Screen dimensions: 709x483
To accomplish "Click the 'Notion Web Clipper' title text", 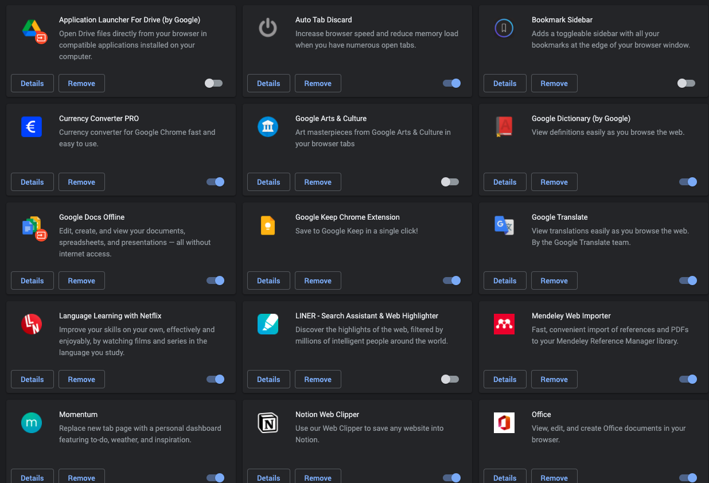I will click(x=327, y=414).
